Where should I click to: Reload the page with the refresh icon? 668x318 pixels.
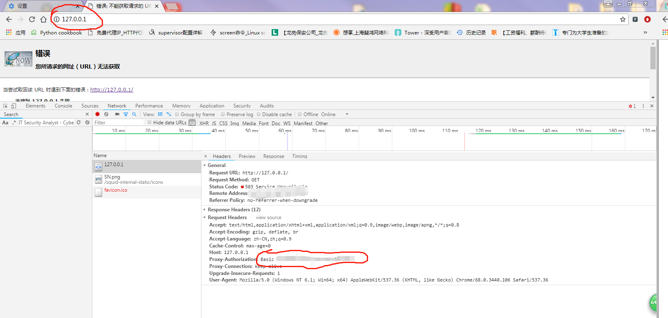click(x=32, y=19)
